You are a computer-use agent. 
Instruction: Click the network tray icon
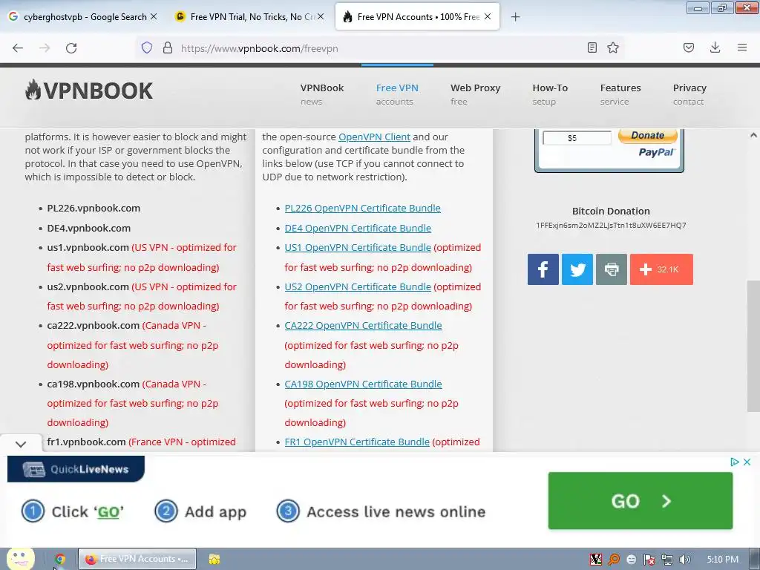click(x=667, y=560)
